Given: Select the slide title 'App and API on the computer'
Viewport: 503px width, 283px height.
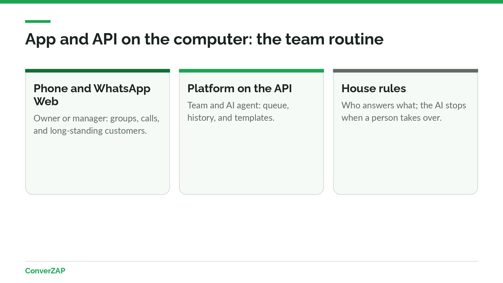Looking at the screenshot, I should click(204, 39).
